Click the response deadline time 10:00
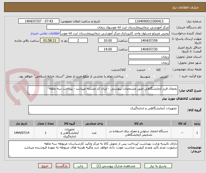The image size is (206, 173). click(x=108, y=40)
